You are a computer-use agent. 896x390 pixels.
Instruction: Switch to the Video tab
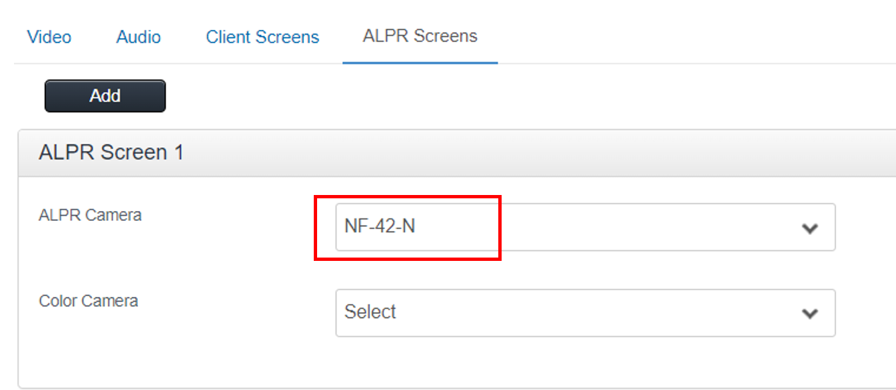(x=49, y=37)
